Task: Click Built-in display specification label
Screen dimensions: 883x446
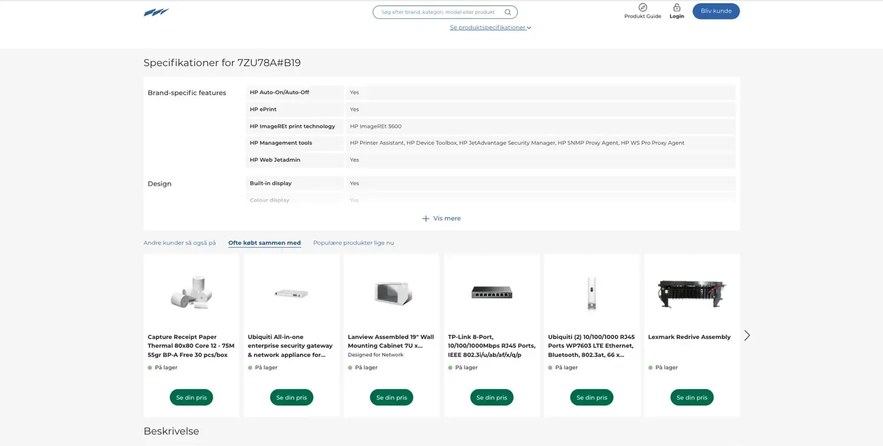Action: pos(271,183)
